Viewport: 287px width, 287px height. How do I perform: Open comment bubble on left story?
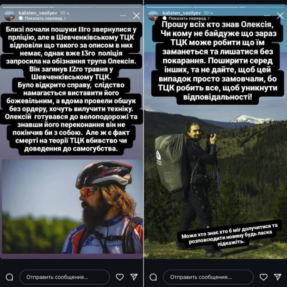tap(9, 277)
